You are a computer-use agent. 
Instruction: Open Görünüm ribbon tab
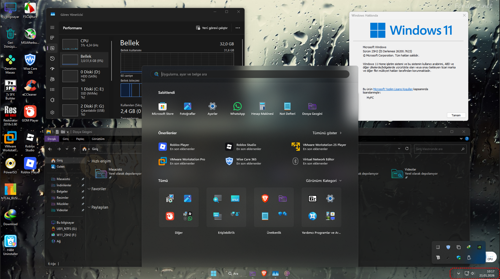[x=98, y=139]
